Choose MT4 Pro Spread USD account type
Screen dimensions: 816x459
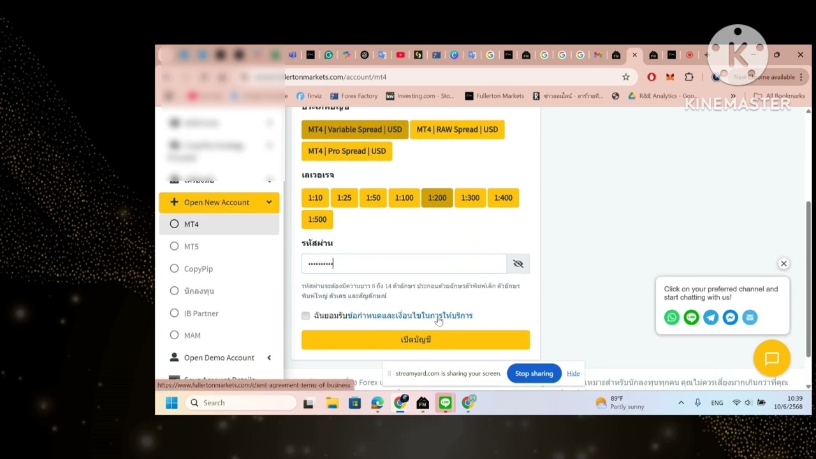click(x=347, y=151)
